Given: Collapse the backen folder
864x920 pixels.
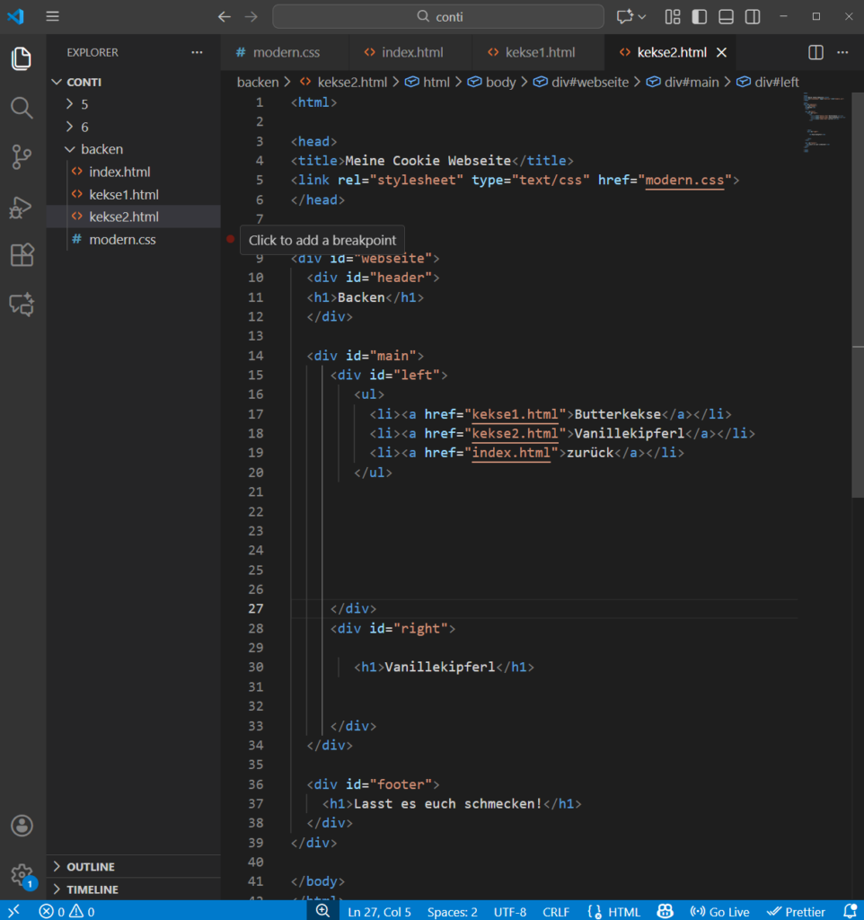Looking at the screenshot, I should coord(101,149).
